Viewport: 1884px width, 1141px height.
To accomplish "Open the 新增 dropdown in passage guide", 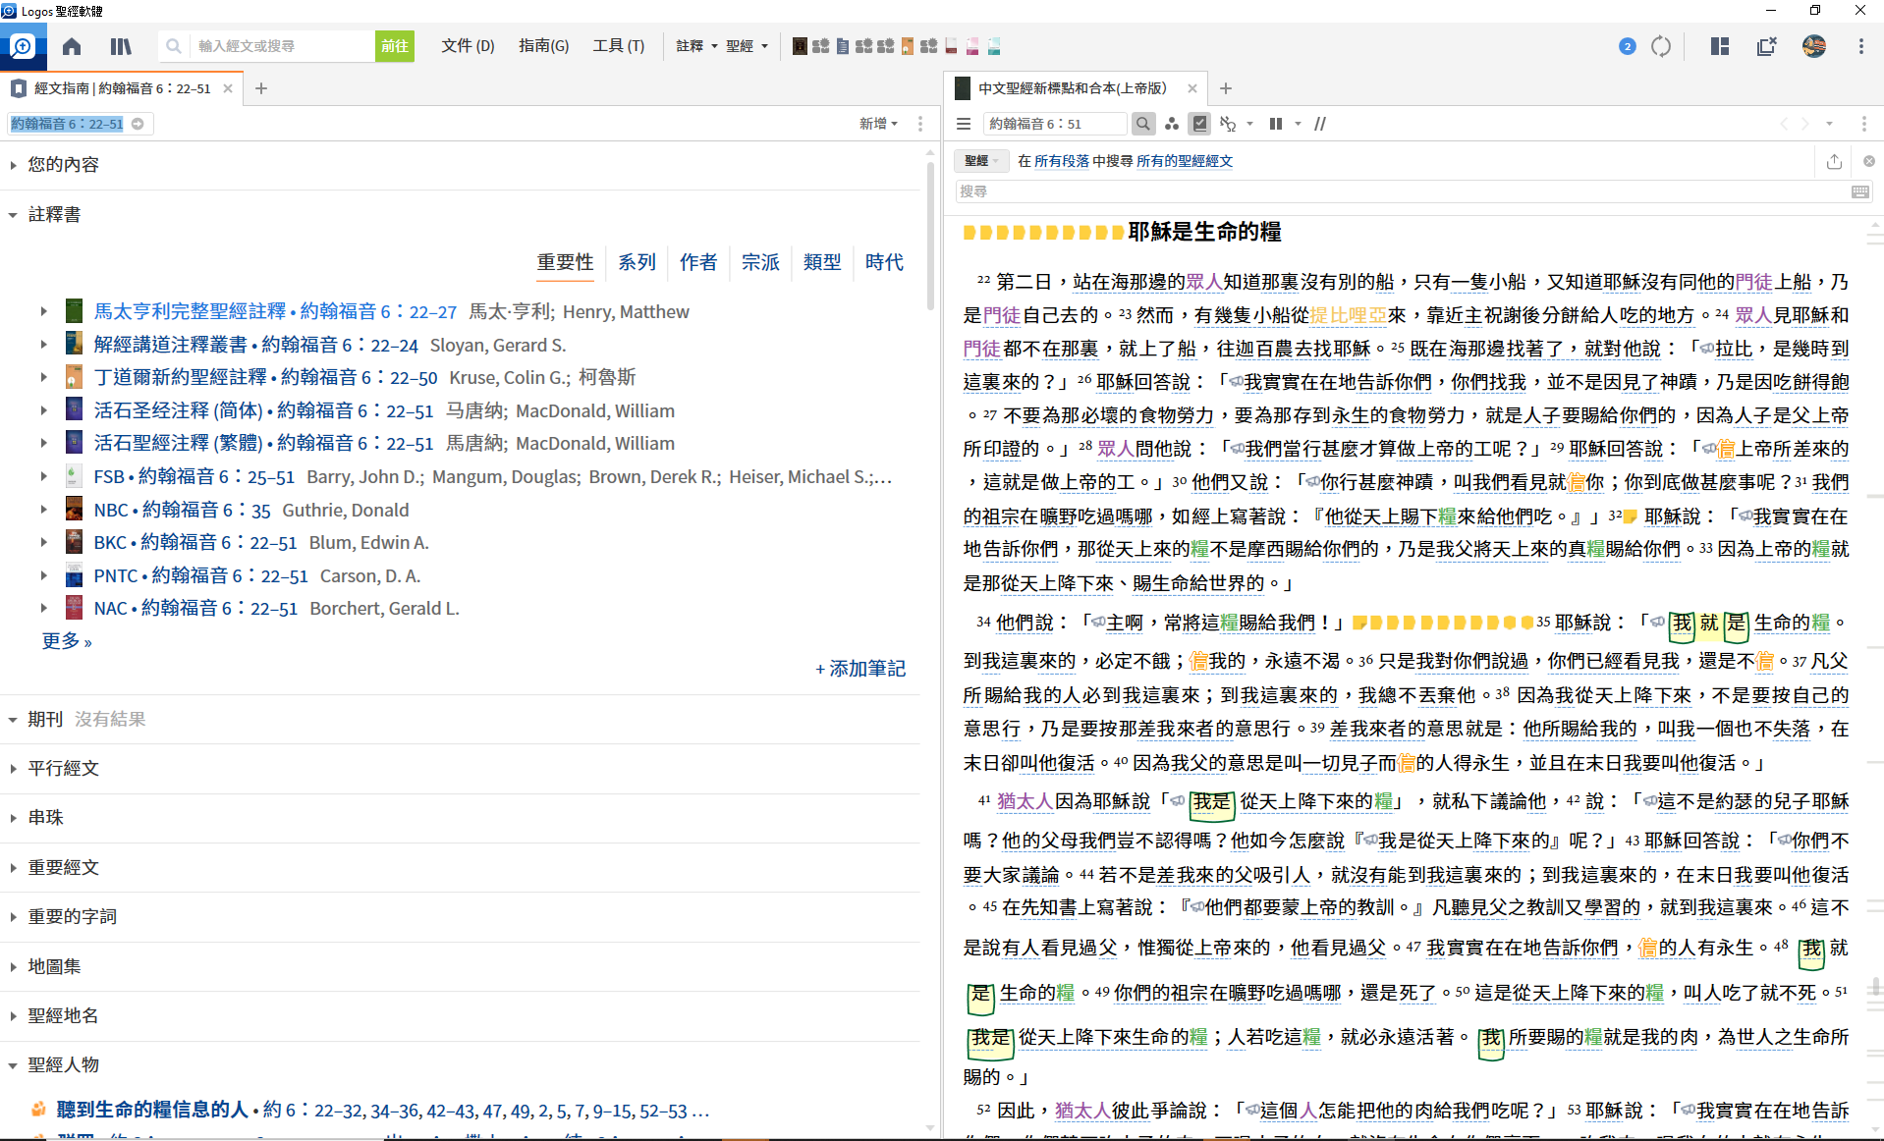I will point(878,124).
